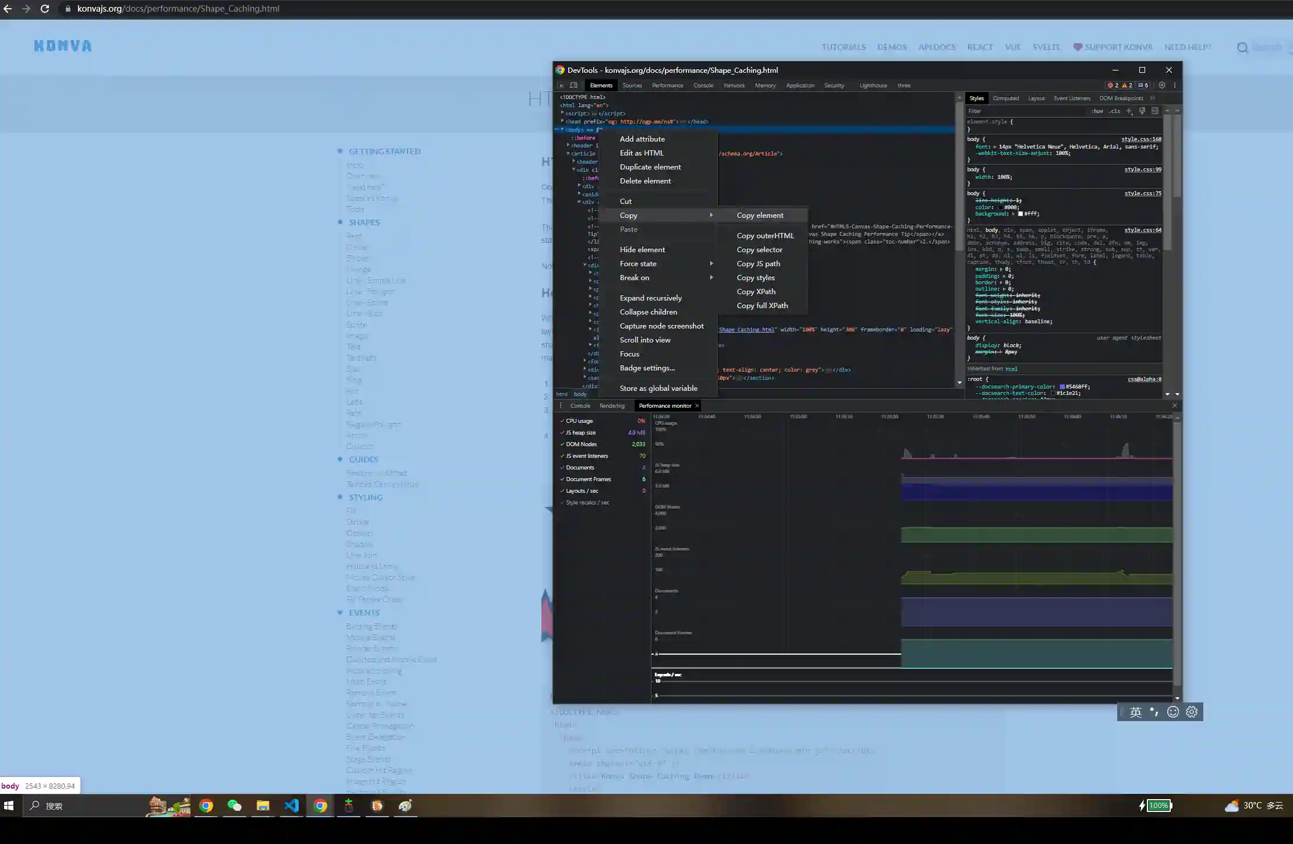Expand the Copy submenu arrow
Viewport: 1293px width, 844px height.
[711, 215]
